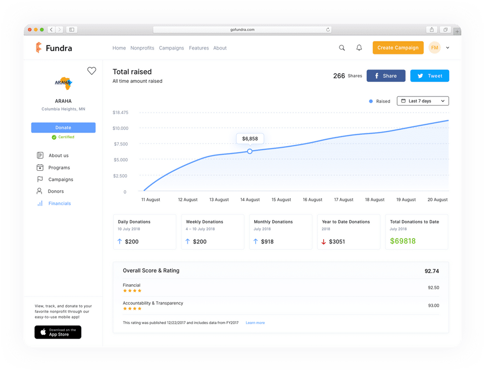Favorite ARAHA with the heart icon

tap(91, 71)
